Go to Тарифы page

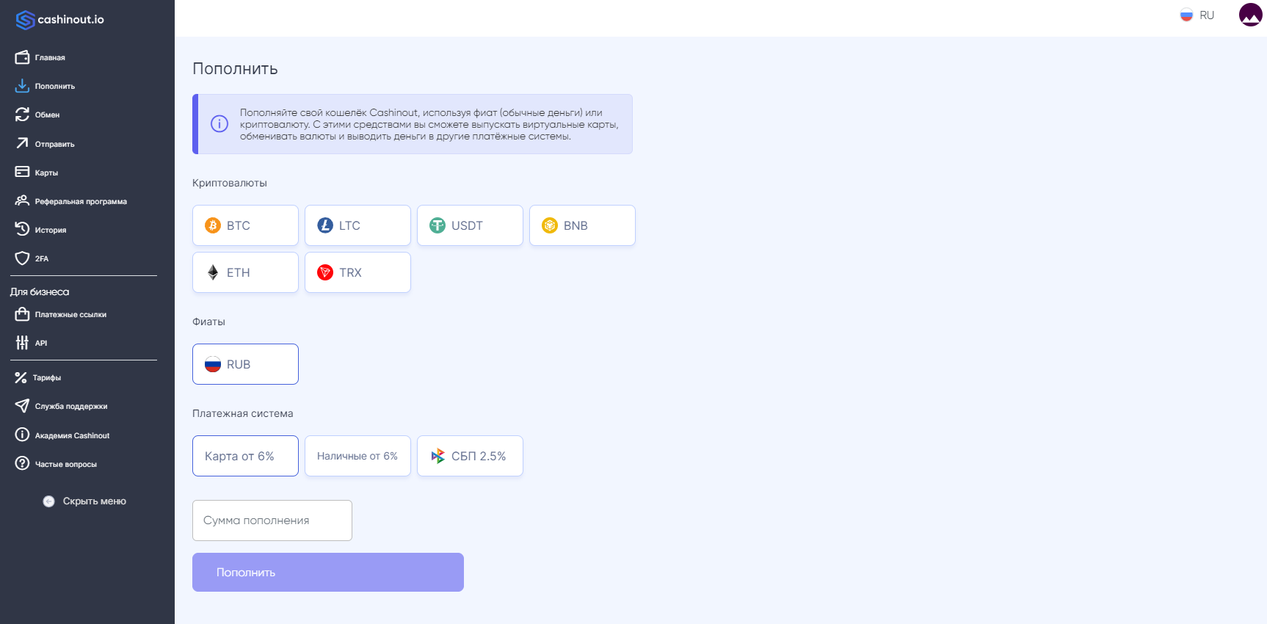[46, 377]
